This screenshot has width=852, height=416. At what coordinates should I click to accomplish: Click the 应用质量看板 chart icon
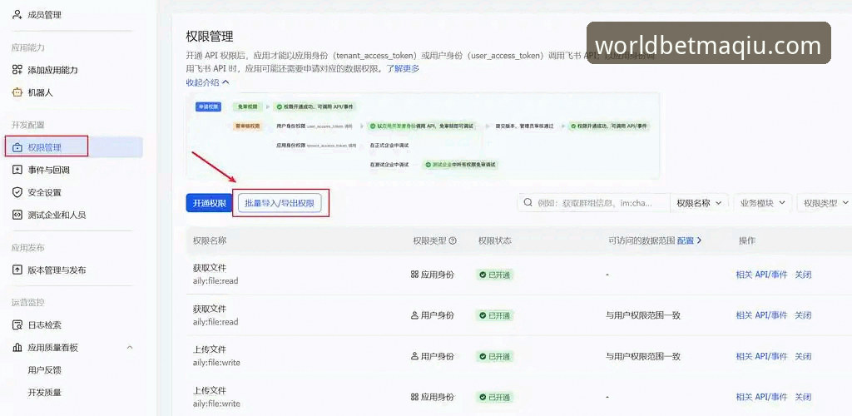click(17, 348)
